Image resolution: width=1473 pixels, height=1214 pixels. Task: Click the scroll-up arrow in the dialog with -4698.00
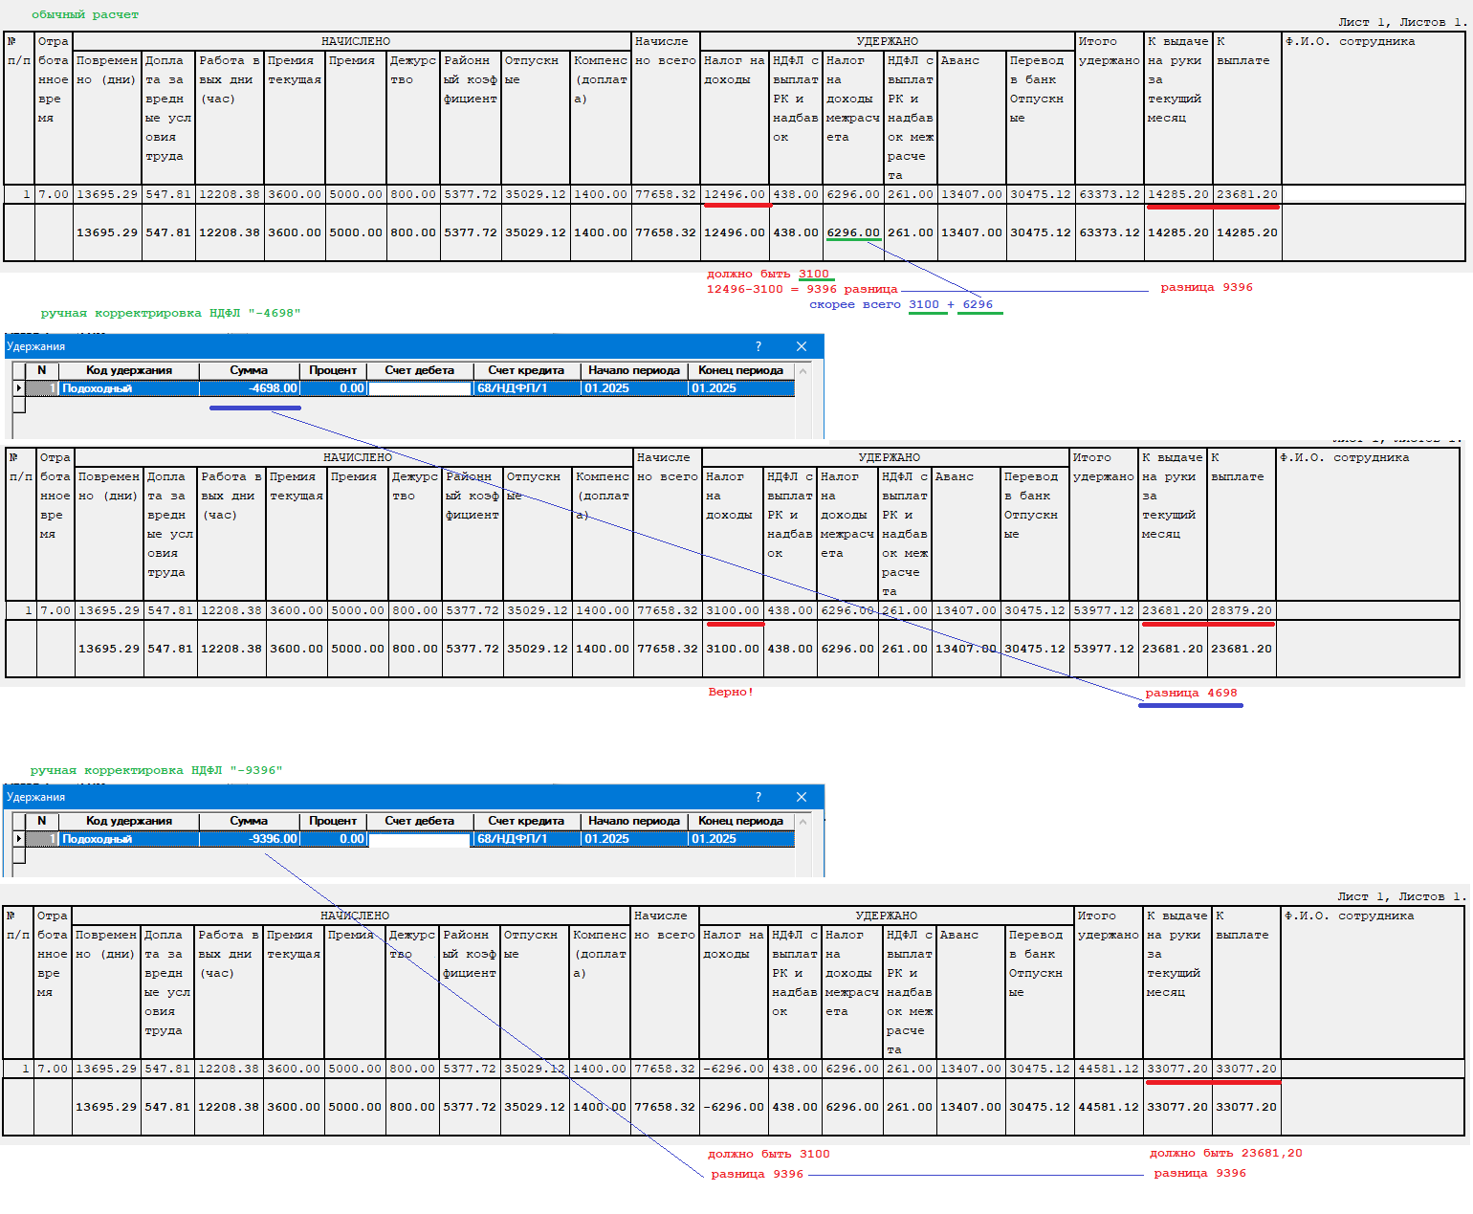(x=803, y=371)
